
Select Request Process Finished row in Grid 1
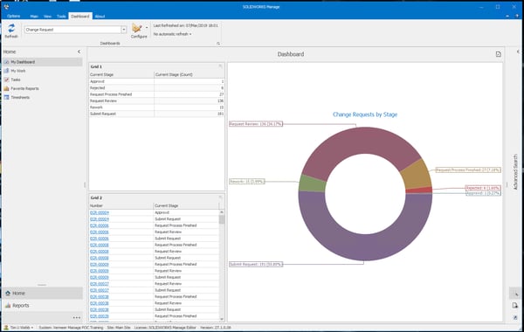point(156,94)
